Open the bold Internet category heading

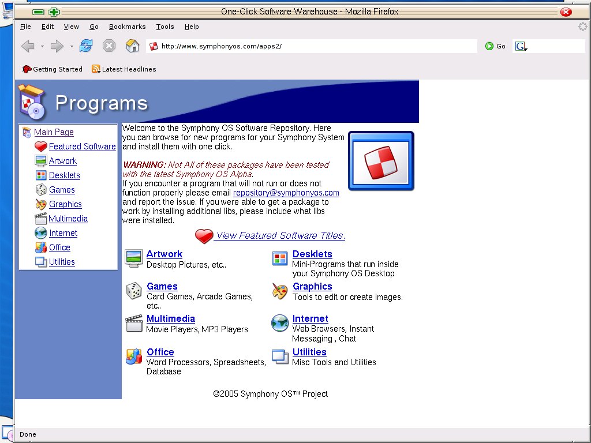310,319
